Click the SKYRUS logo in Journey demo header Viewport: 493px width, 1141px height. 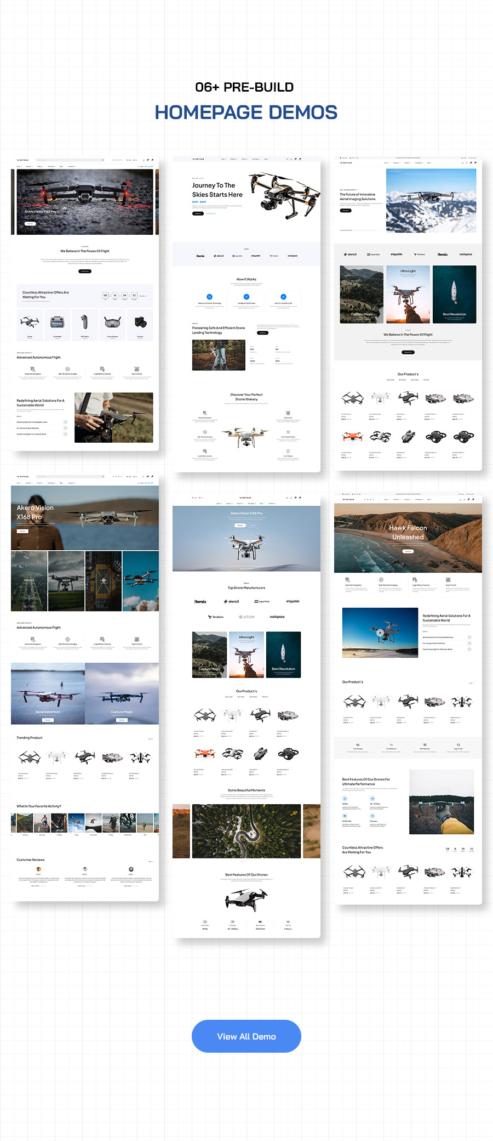[198, 159]
